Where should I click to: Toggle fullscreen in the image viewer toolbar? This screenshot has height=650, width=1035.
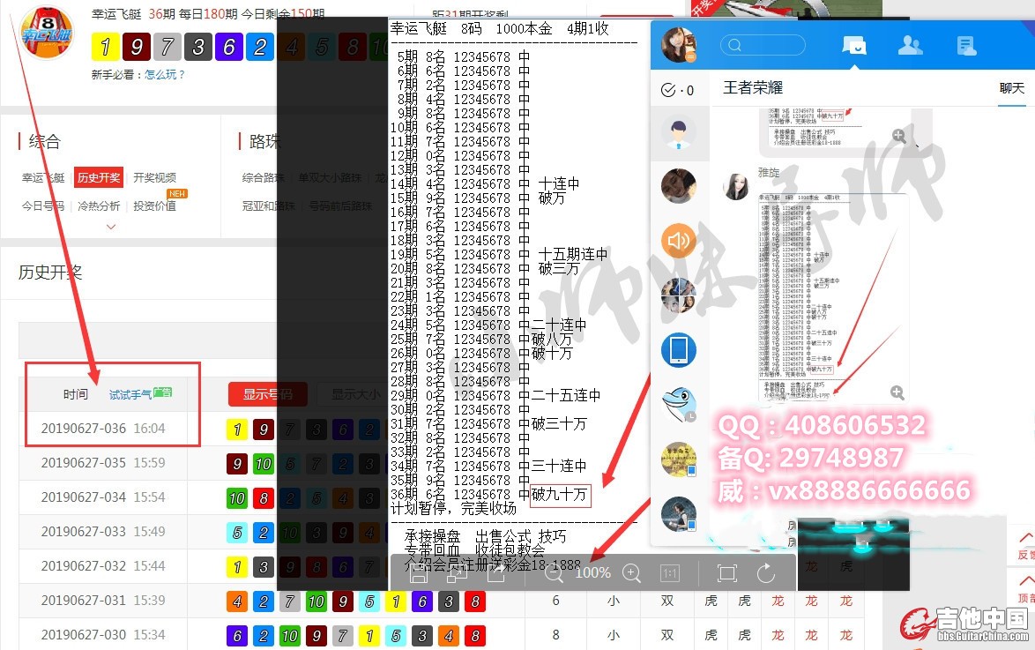click(x=726, y=573)
